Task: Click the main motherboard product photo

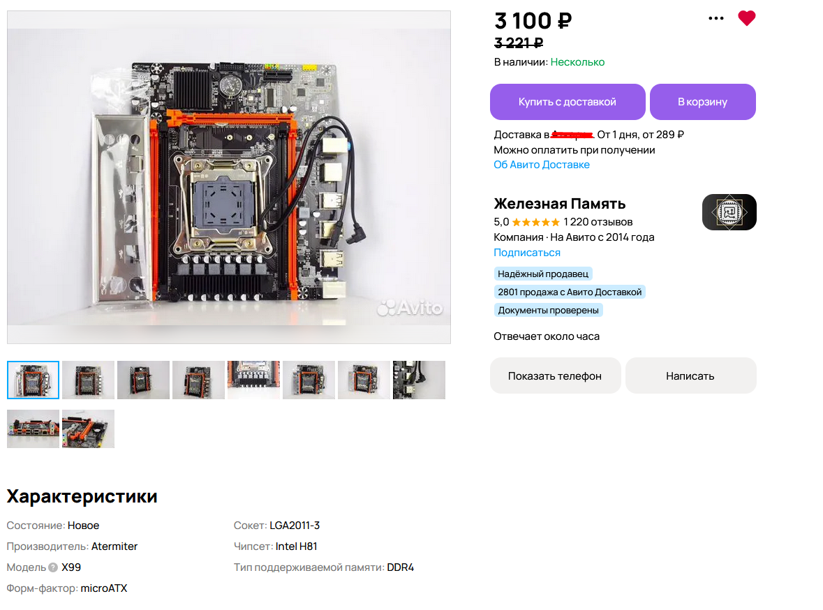Action: [229, 177]
